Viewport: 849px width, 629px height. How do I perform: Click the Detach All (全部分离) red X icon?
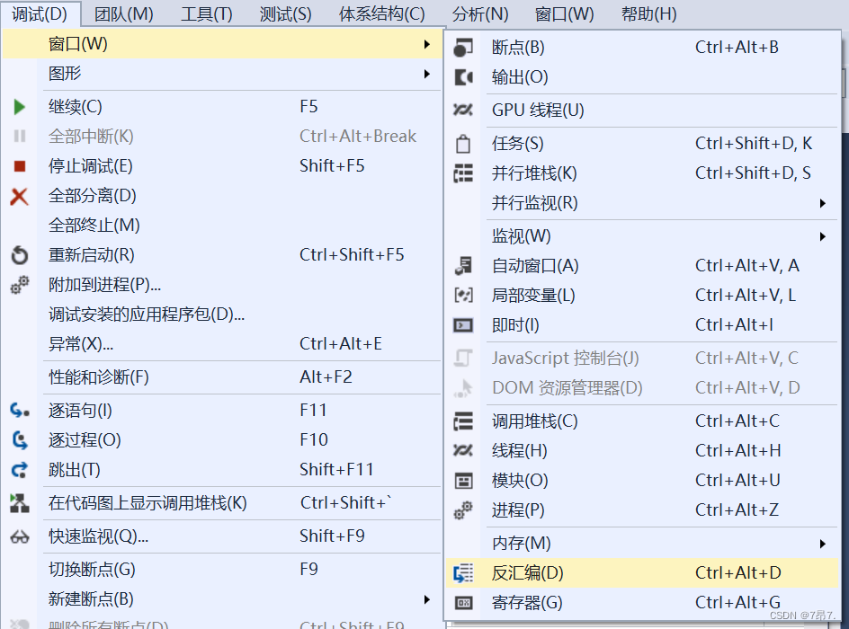point(20,196)
